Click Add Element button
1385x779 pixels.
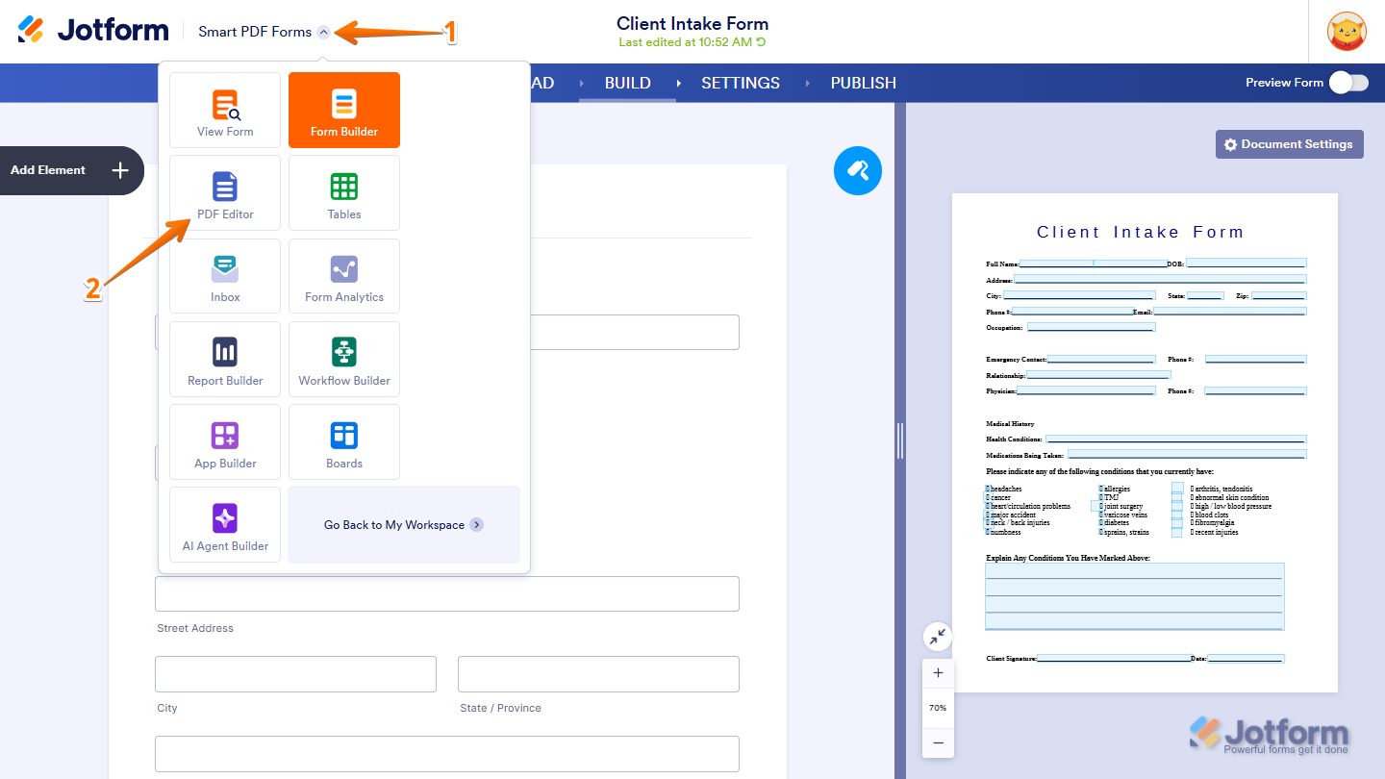[70, 170]
